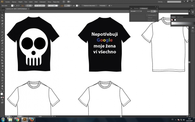Click the Change Screen Mode icon in toolbox
This screenshot has height=122, width=195.
pos(2,102)
